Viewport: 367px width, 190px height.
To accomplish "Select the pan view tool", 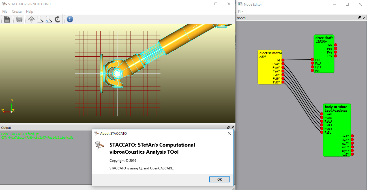I will pos(32,19).
